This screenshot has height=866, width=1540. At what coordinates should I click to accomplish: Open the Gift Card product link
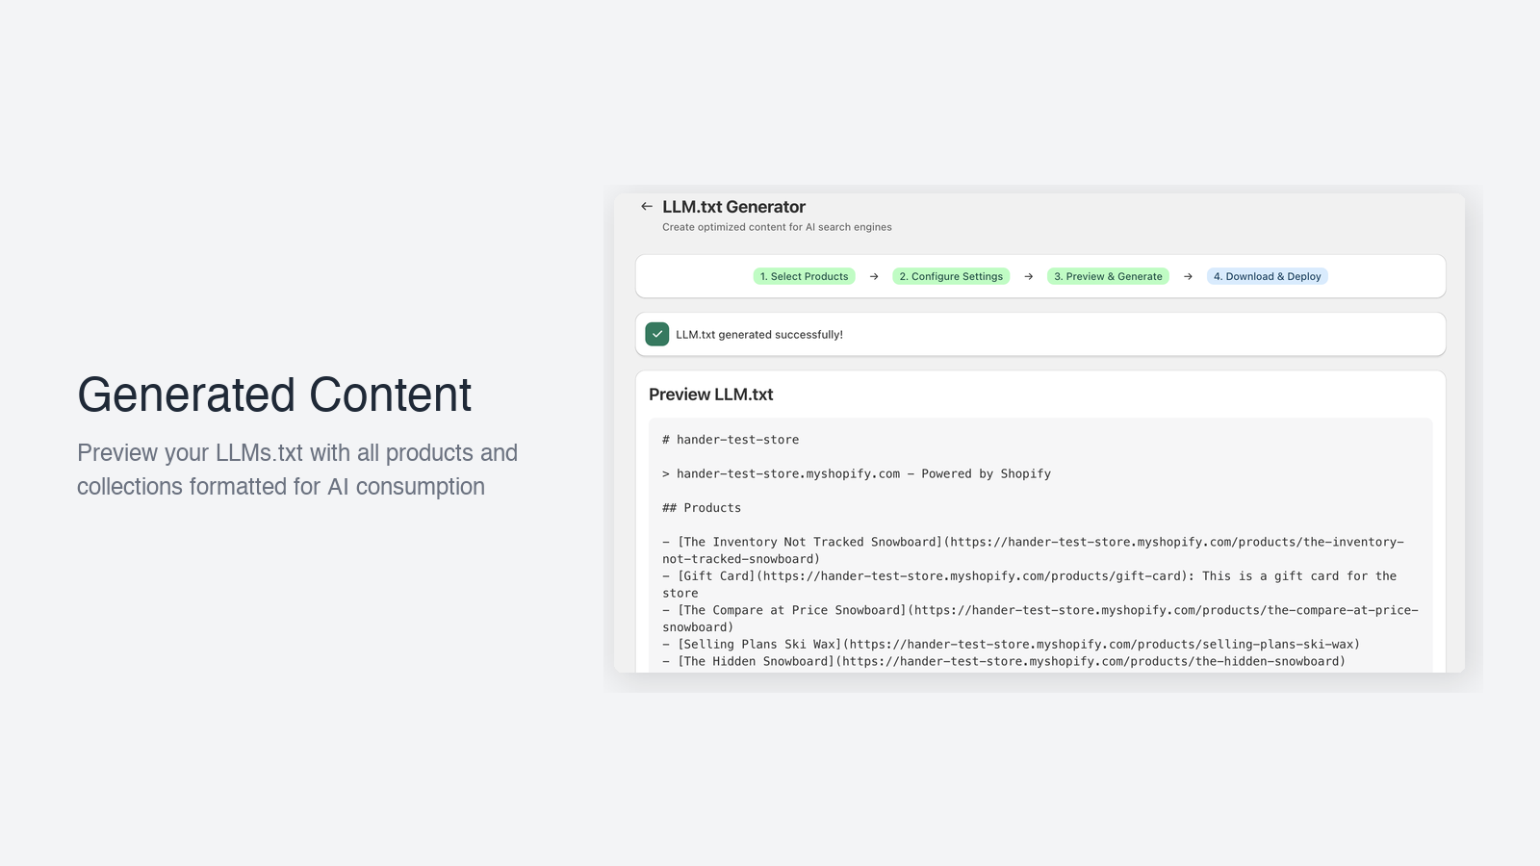716,575
